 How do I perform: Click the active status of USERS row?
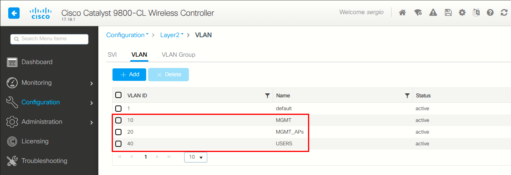point(422,144)
